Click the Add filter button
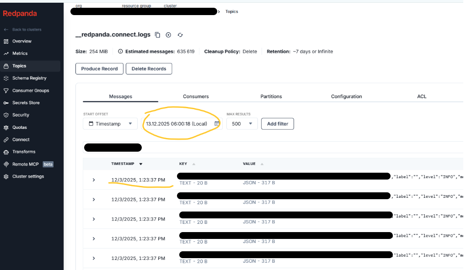The height and width of the screenshot is (270, 466). pyautogui.click(x=278, y=124)
